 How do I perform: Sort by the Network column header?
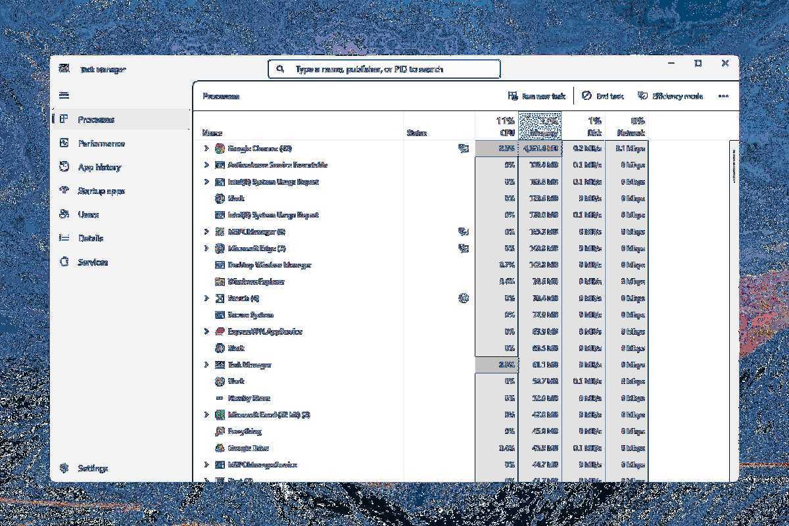click(627, 126)
